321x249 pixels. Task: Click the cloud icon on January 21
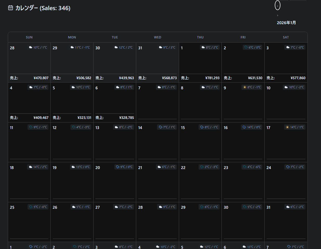(159, 167)
